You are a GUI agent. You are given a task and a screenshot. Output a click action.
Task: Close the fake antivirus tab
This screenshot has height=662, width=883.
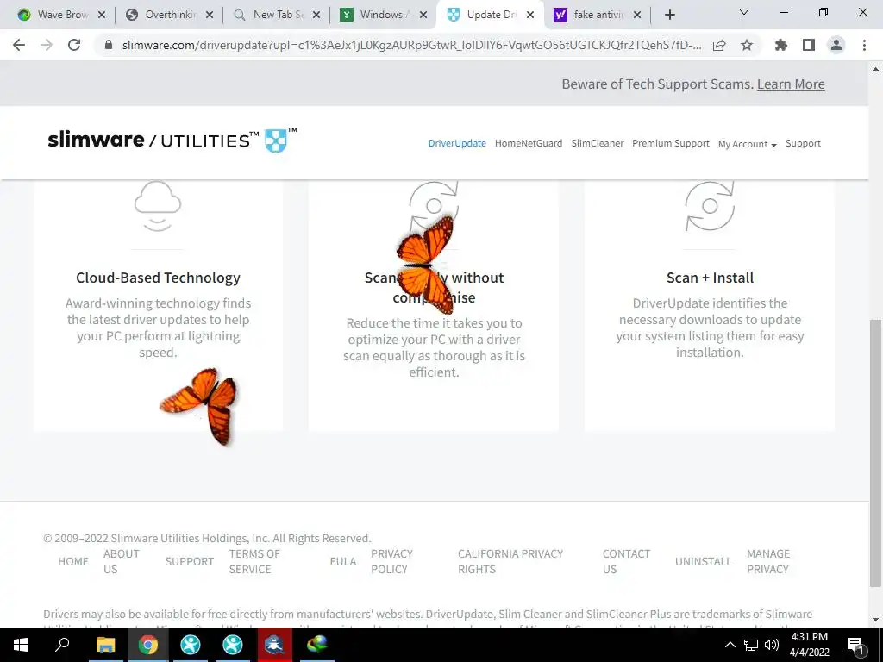click(x=637, y=16)
